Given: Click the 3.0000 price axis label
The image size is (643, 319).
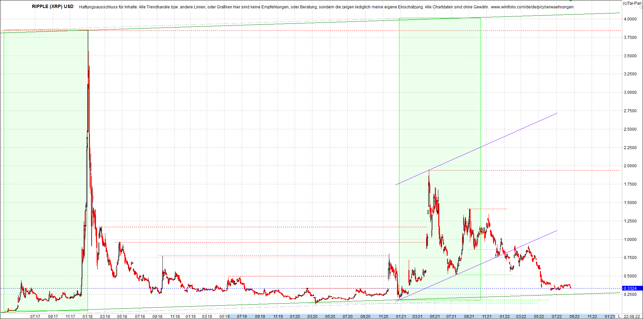Looking at the screenshot, I should tap(630, 92).
